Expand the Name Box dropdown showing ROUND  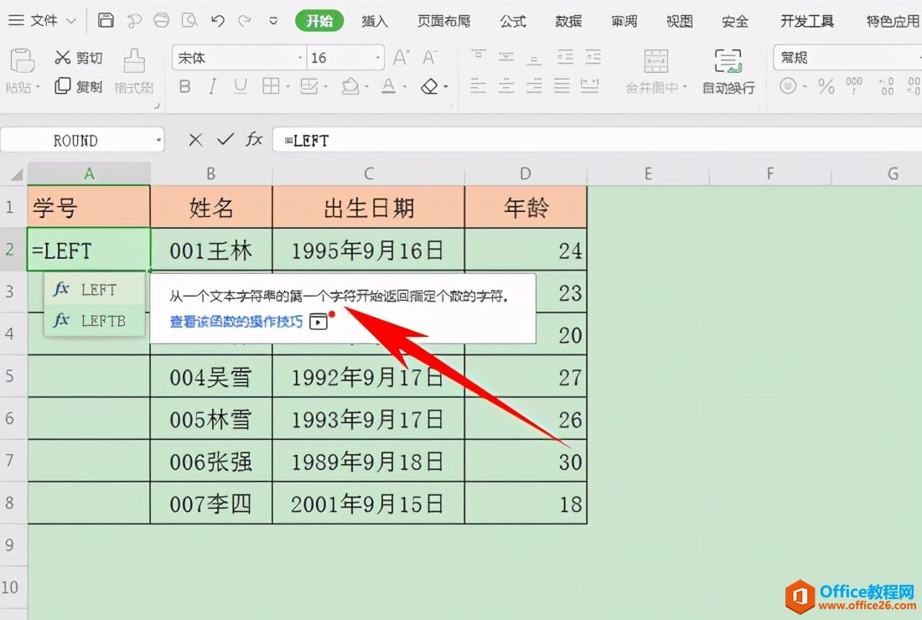[158, 141]
